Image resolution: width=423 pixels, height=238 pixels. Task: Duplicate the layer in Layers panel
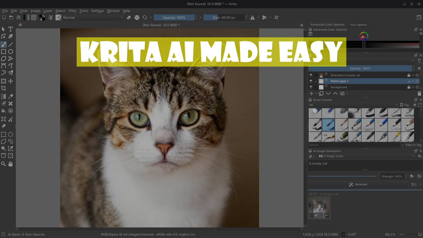click(321, 94)
